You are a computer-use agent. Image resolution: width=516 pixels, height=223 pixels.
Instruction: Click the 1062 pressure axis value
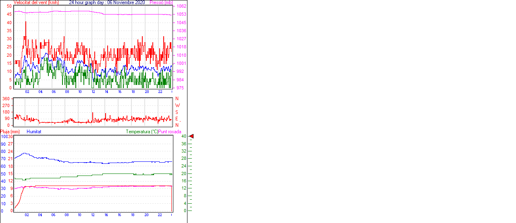[181, 6]
